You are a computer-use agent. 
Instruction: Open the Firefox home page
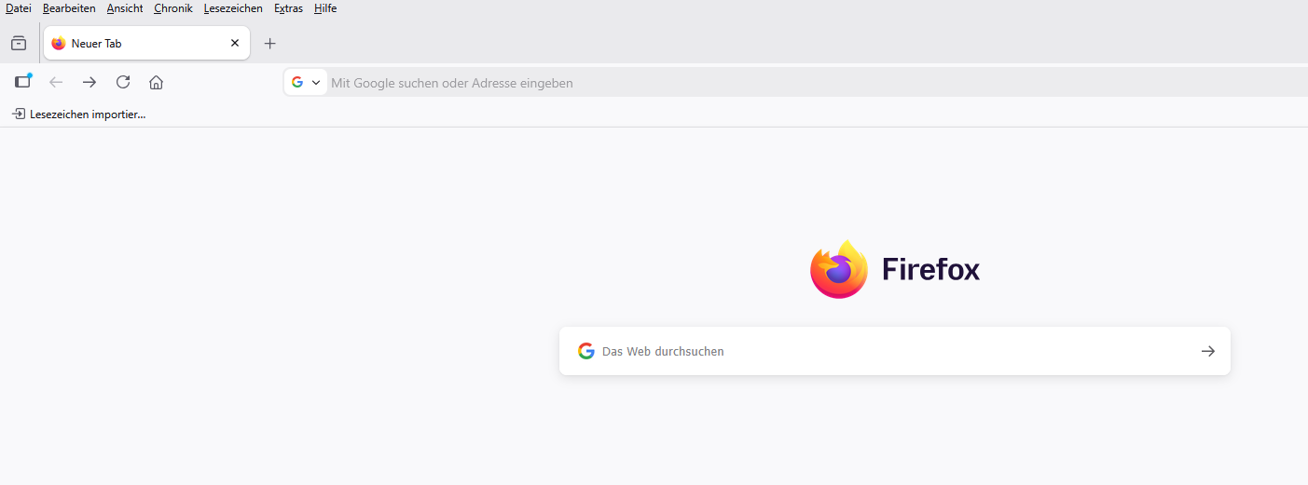pos(157,82)
